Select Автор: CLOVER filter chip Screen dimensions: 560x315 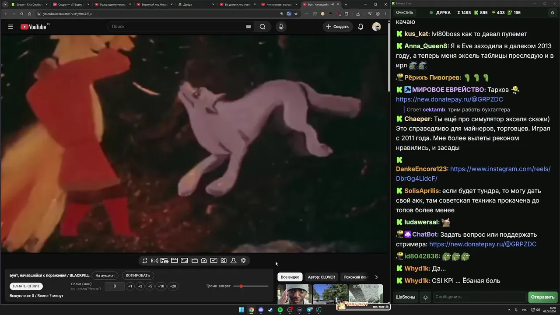coord(322,277)
